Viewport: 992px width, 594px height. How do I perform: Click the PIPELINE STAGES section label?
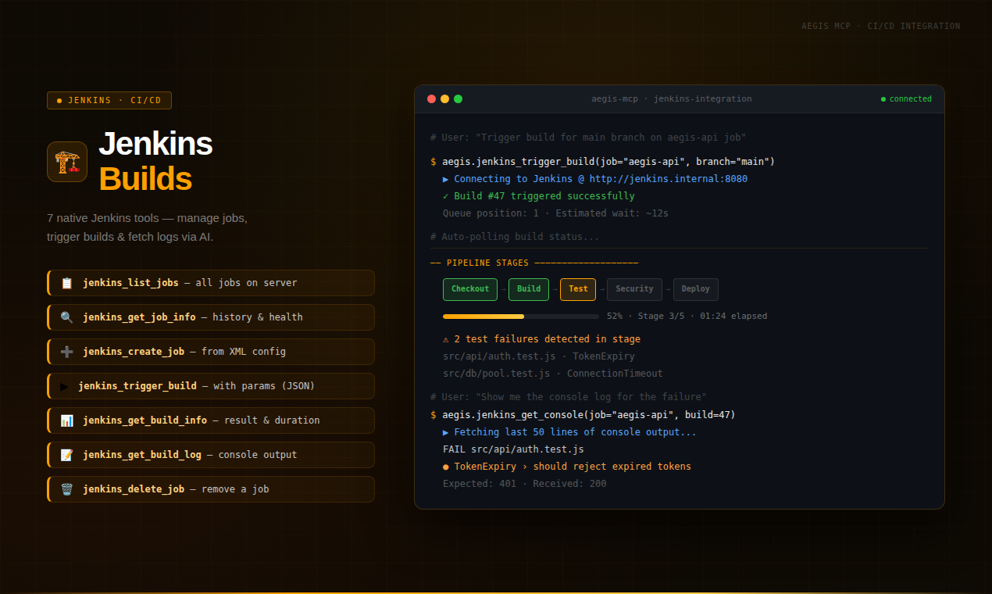pos(534,263)
